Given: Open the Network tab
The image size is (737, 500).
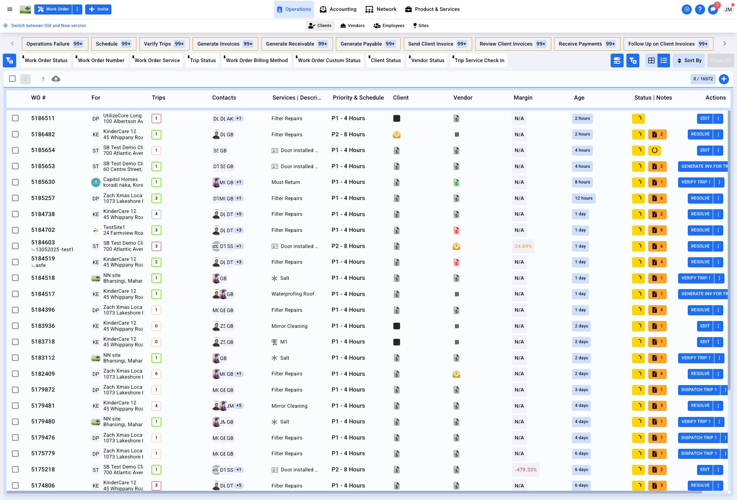Looking at the screenshot, I should tap(381, 9).
